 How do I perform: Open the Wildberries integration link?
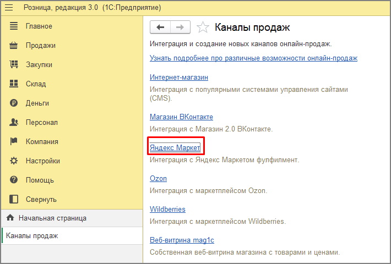pyautogui.click(x=167, y=209)
